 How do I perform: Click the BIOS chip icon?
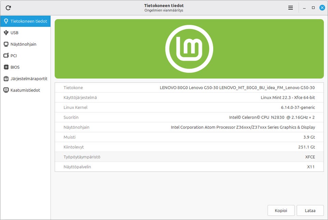coord(6,67)
